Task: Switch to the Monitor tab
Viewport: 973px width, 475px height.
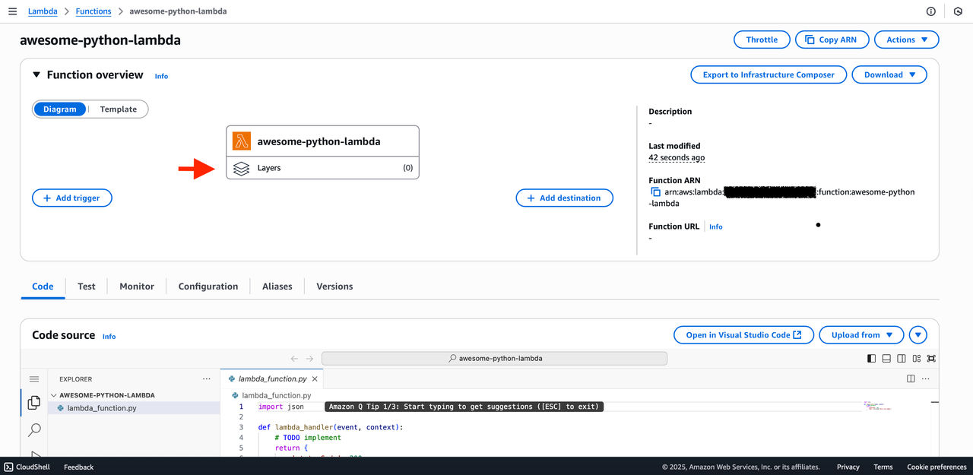Action: click(x=137, y=287)
